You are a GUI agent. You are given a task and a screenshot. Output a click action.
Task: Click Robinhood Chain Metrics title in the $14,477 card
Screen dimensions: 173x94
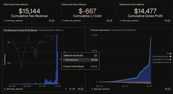coord(132,5)
